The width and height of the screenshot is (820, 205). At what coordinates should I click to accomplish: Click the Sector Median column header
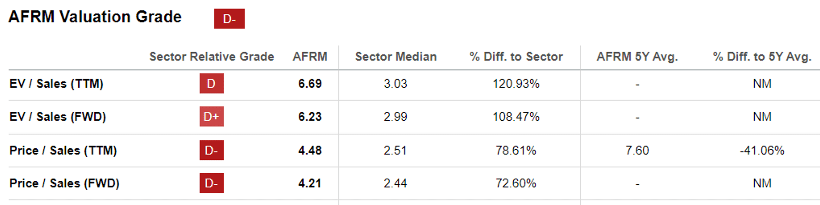pos(396,56)
